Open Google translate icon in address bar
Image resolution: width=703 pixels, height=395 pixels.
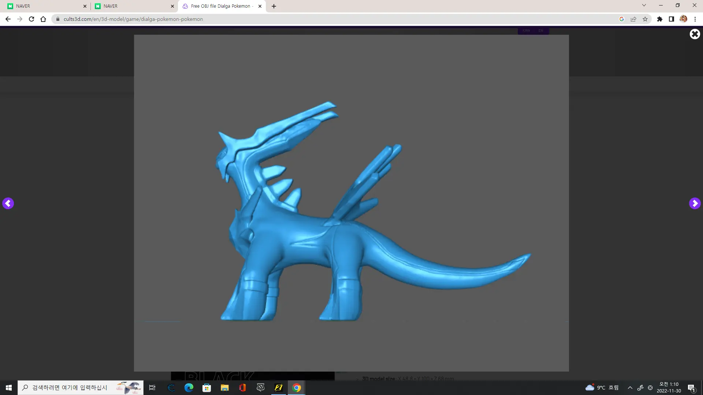click(x=622, y=19)
